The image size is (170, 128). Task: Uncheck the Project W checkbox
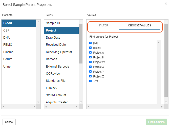(91, 62)
